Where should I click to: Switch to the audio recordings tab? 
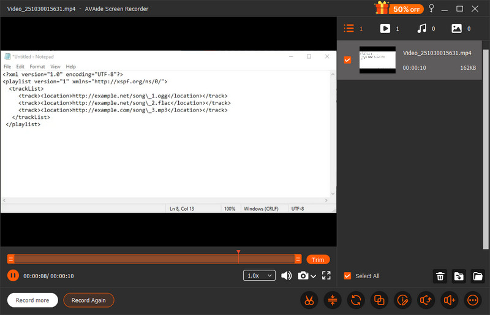(421, 28)
